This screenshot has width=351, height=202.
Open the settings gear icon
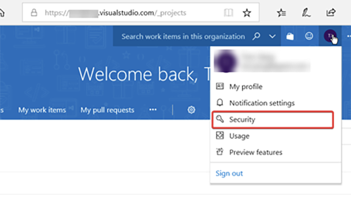click(x=191, y=110)
